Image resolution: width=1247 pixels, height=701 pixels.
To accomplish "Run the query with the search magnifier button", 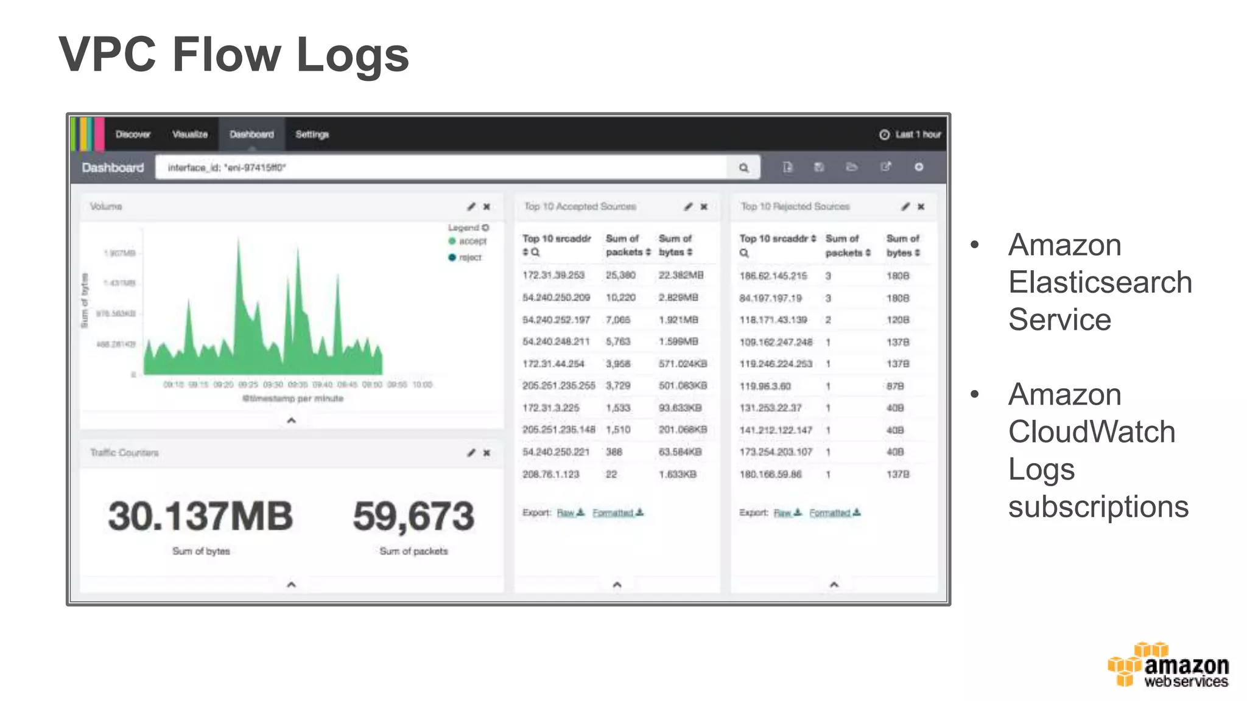I will click(743, 167).
